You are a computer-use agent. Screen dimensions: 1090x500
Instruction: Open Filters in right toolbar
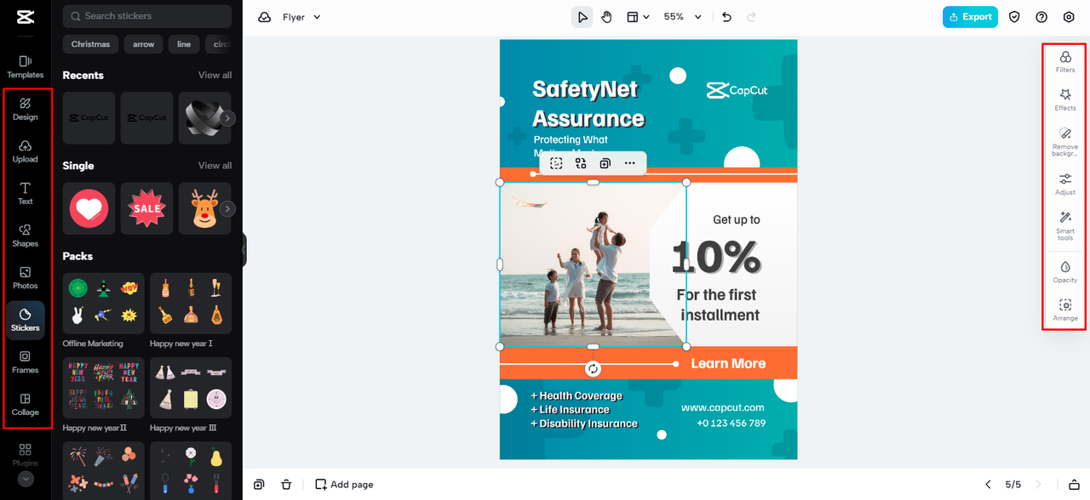1065,61
